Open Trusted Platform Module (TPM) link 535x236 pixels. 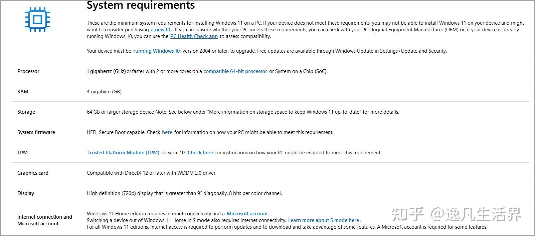(123, 153)
